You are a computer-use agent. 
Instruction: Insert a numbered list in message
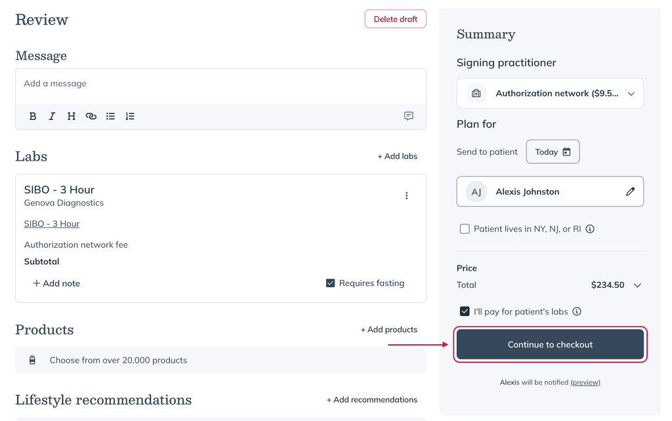pos(130,116)
